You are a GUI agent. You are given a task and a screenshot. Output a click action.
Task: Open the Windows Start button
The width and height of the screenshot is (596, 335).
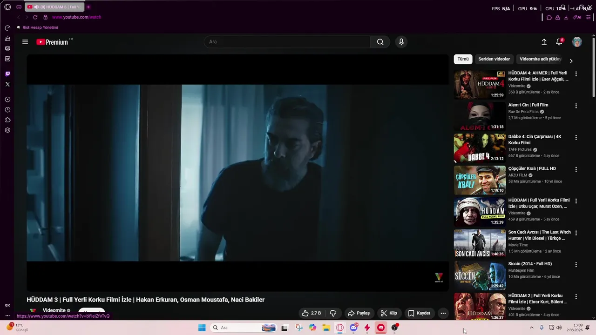click(202, 328)
